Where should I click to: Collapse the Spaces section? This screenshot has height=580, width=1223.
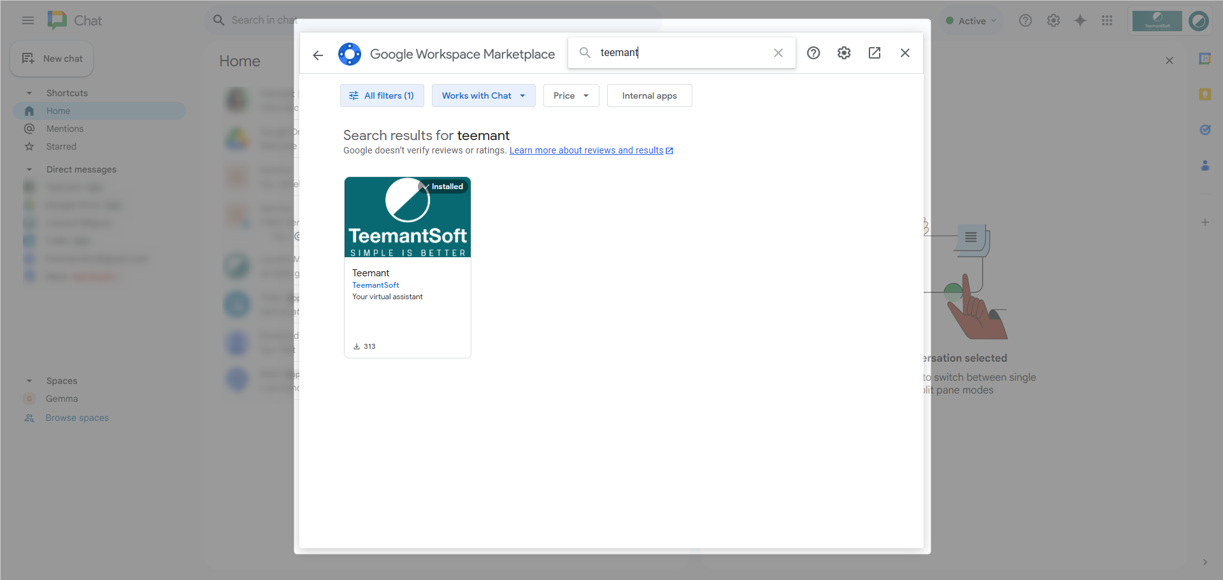pos(29,381)
